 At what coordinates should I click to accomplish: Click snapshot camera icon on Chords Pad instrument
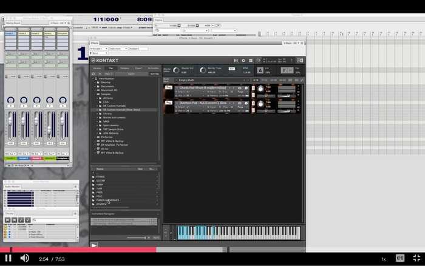(240, 88)
